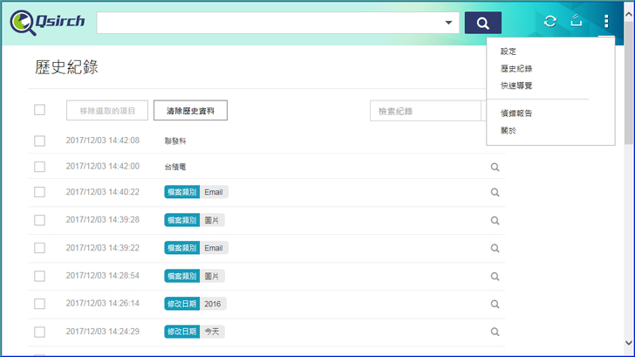Select 設定 from the menu
Viewport: 635px width, 357px height.
tap(509, 51)
